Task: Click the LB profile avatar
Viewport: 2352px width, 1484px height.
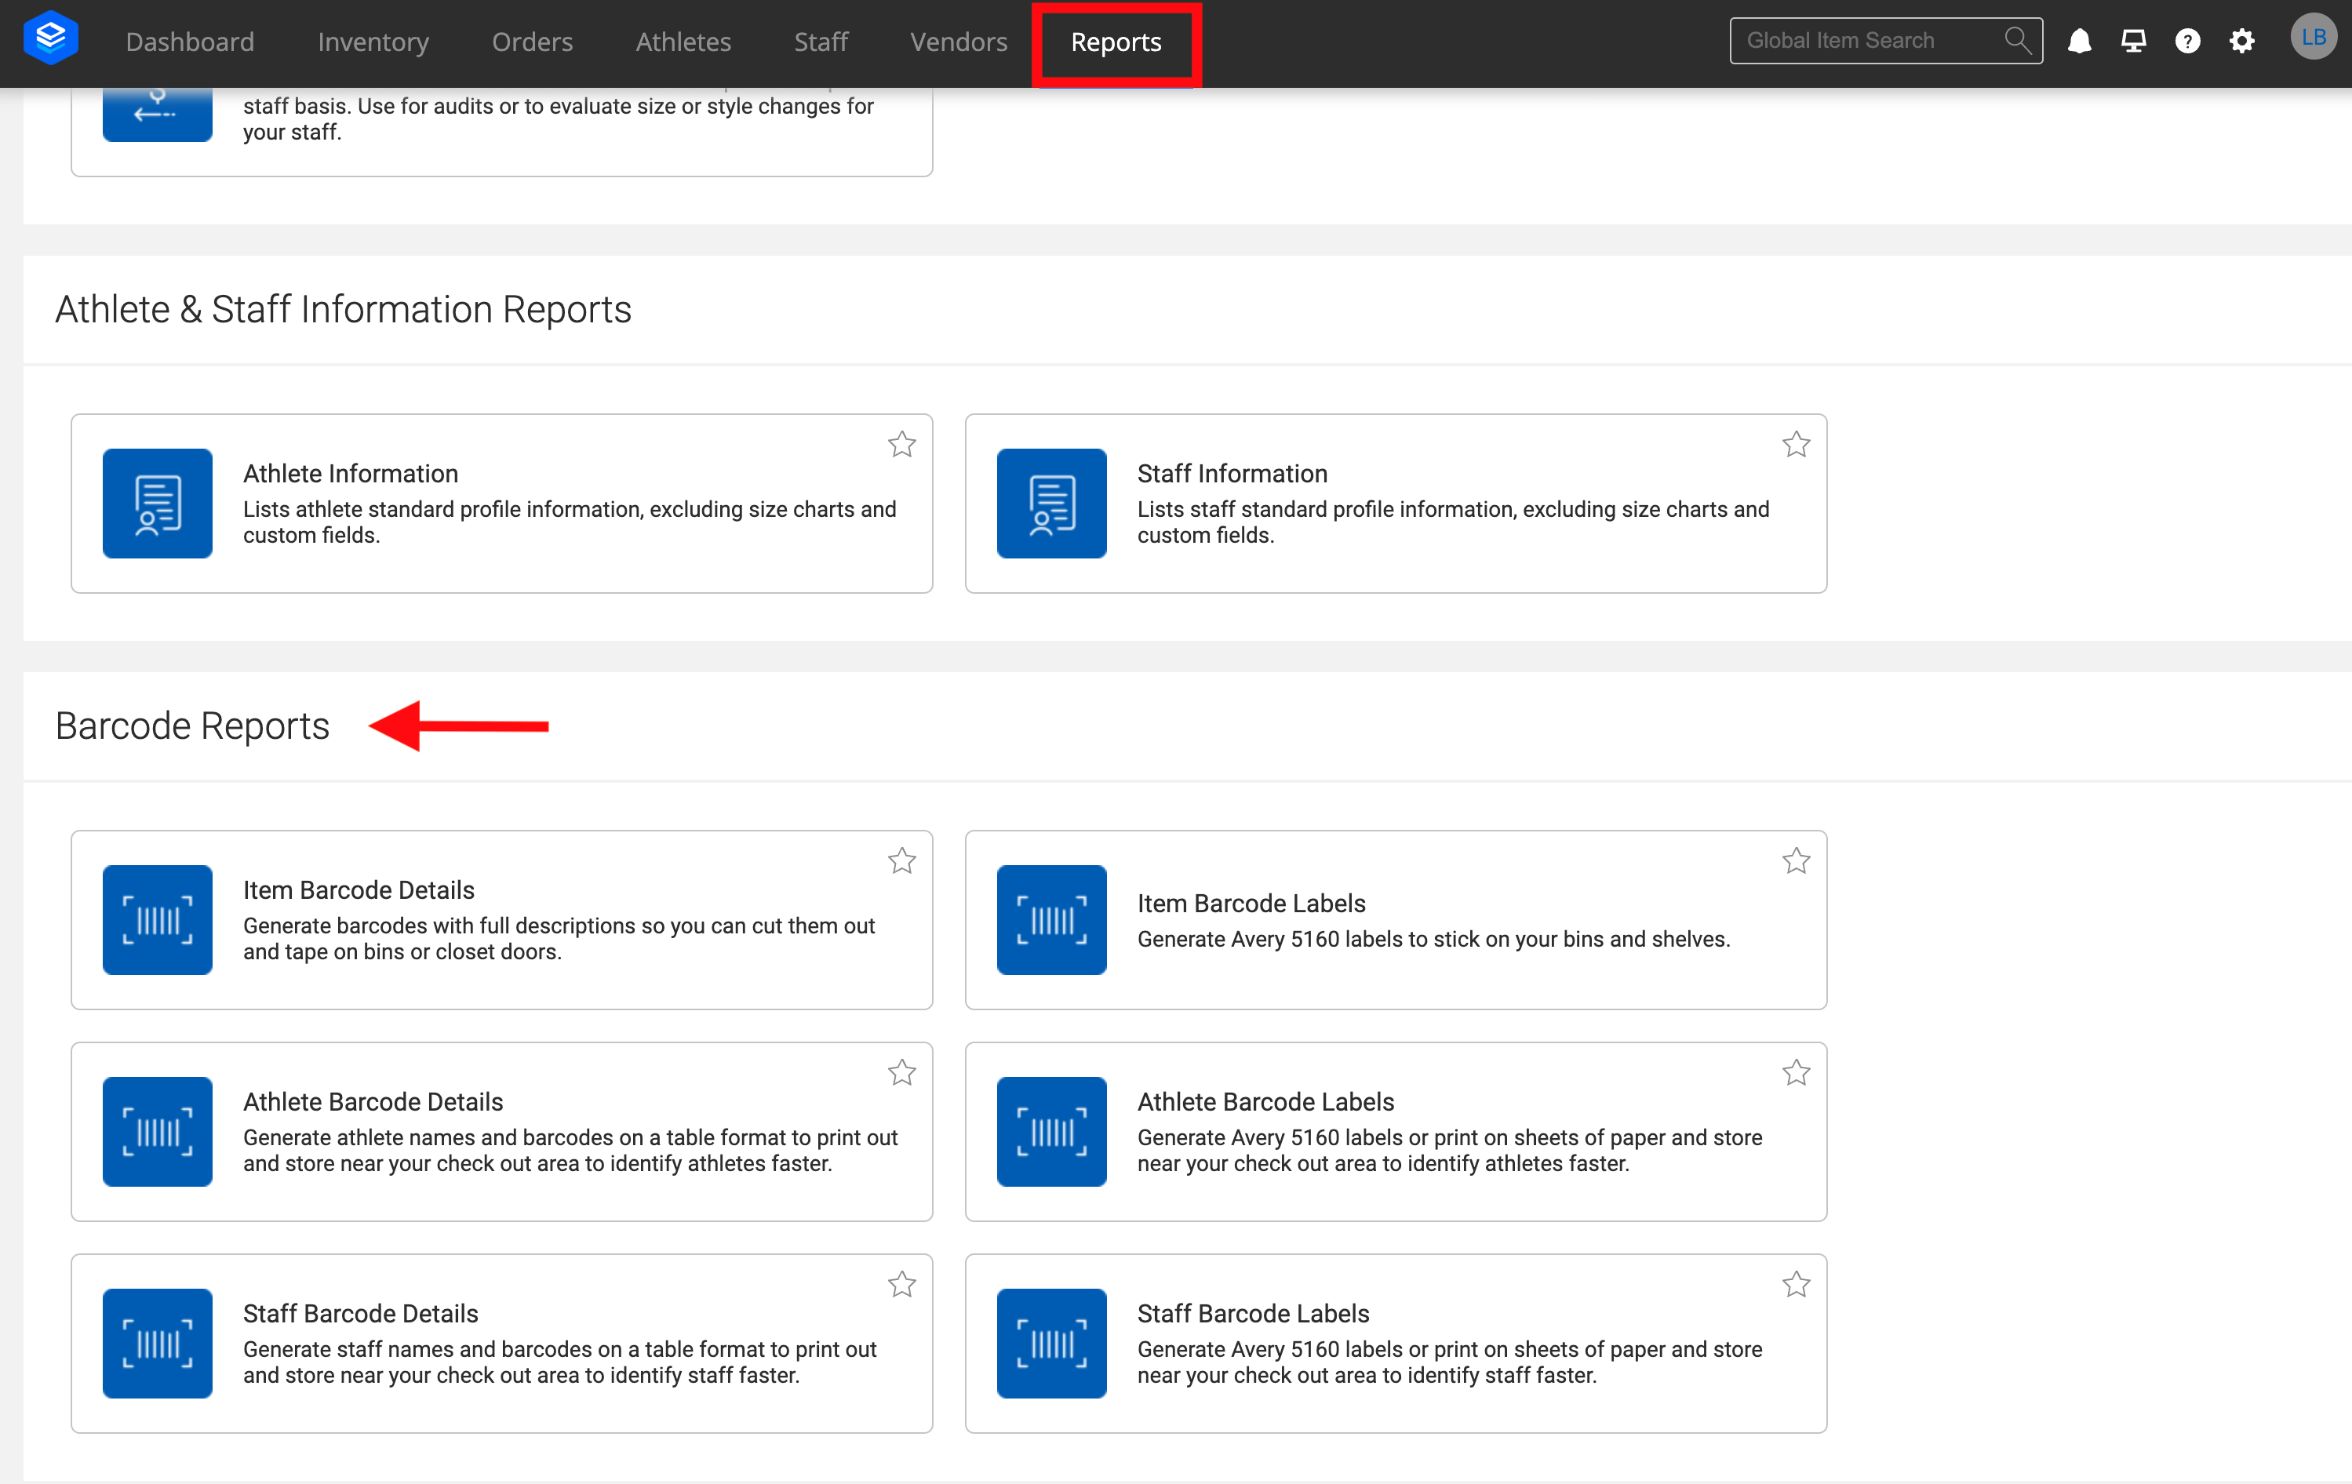Action: tap(2313, 37)
